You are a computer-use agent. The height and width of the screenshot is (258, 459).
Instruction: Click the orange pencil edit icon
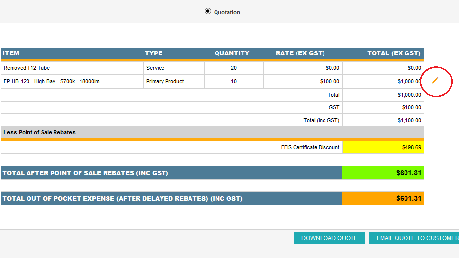435,81
